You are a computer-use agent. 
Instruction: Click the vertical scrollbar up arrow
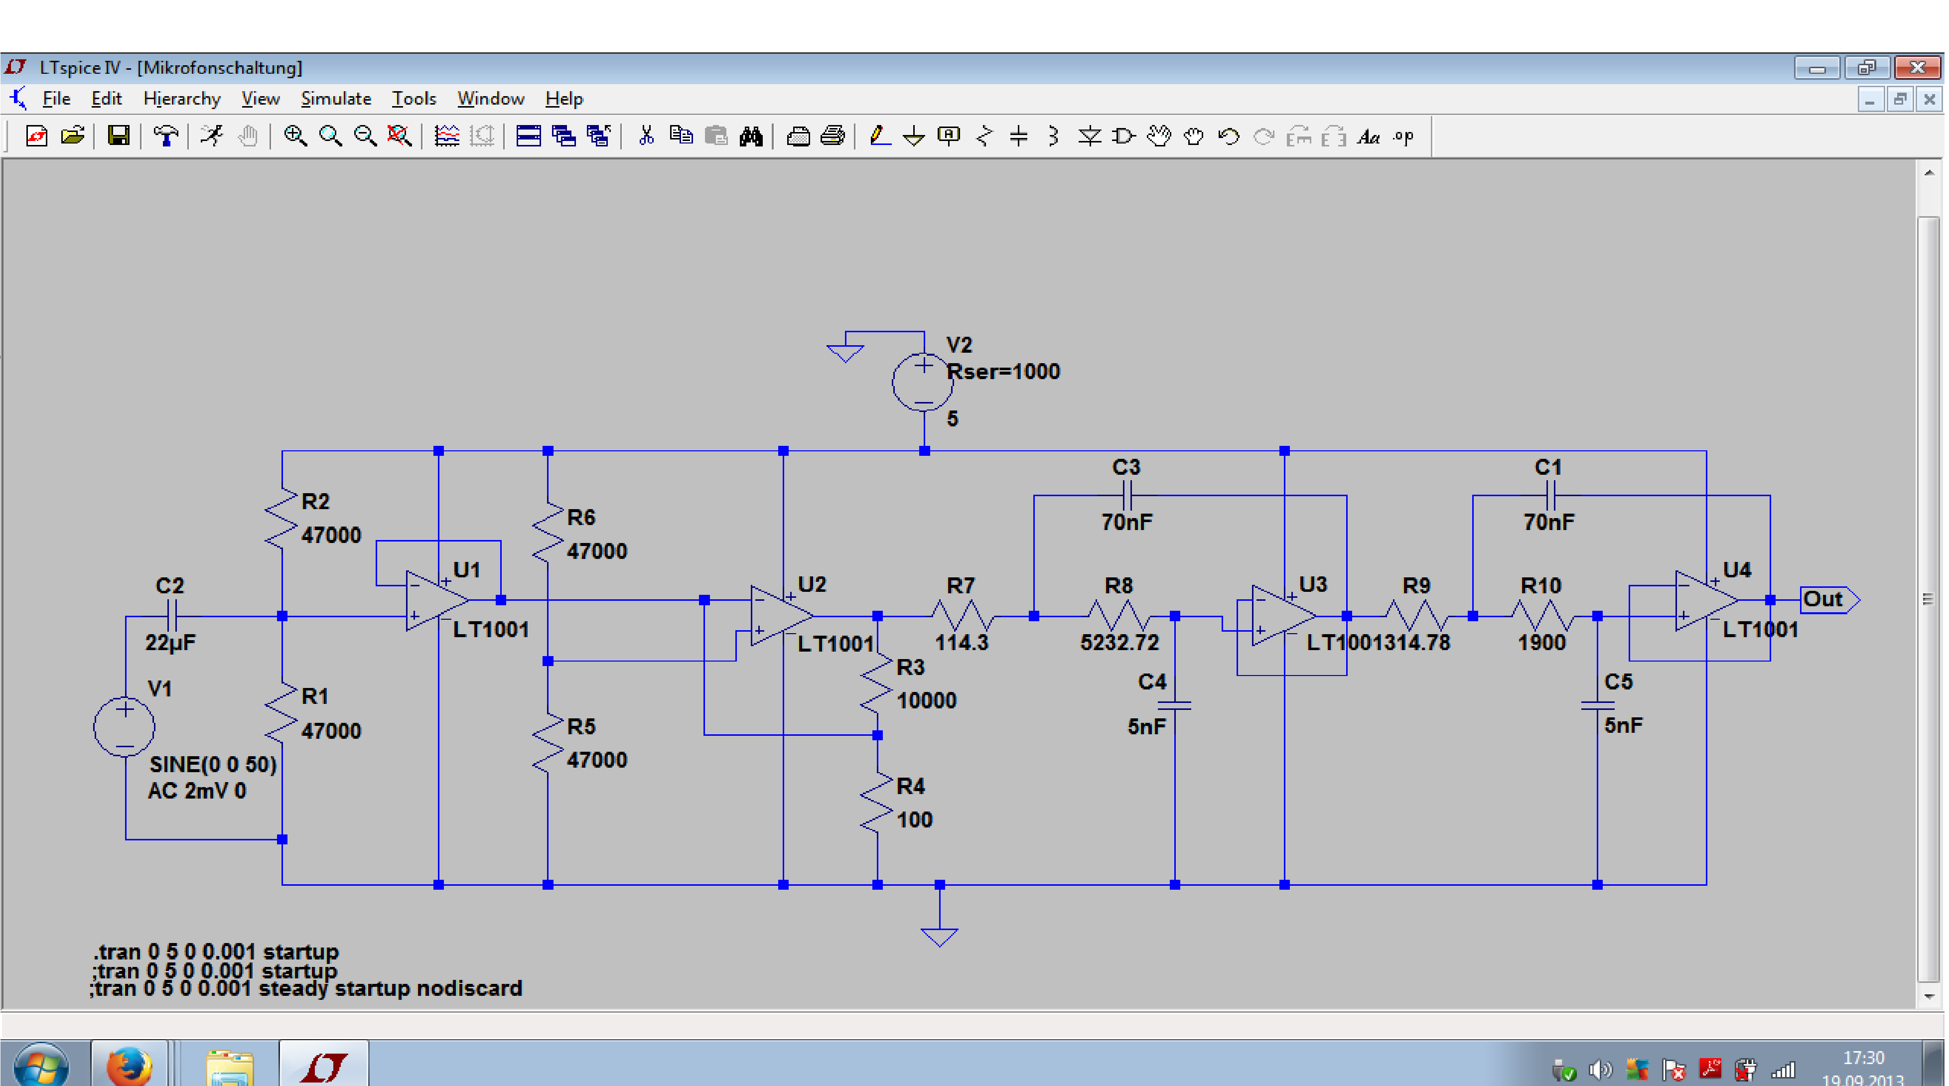point(1929,172)
